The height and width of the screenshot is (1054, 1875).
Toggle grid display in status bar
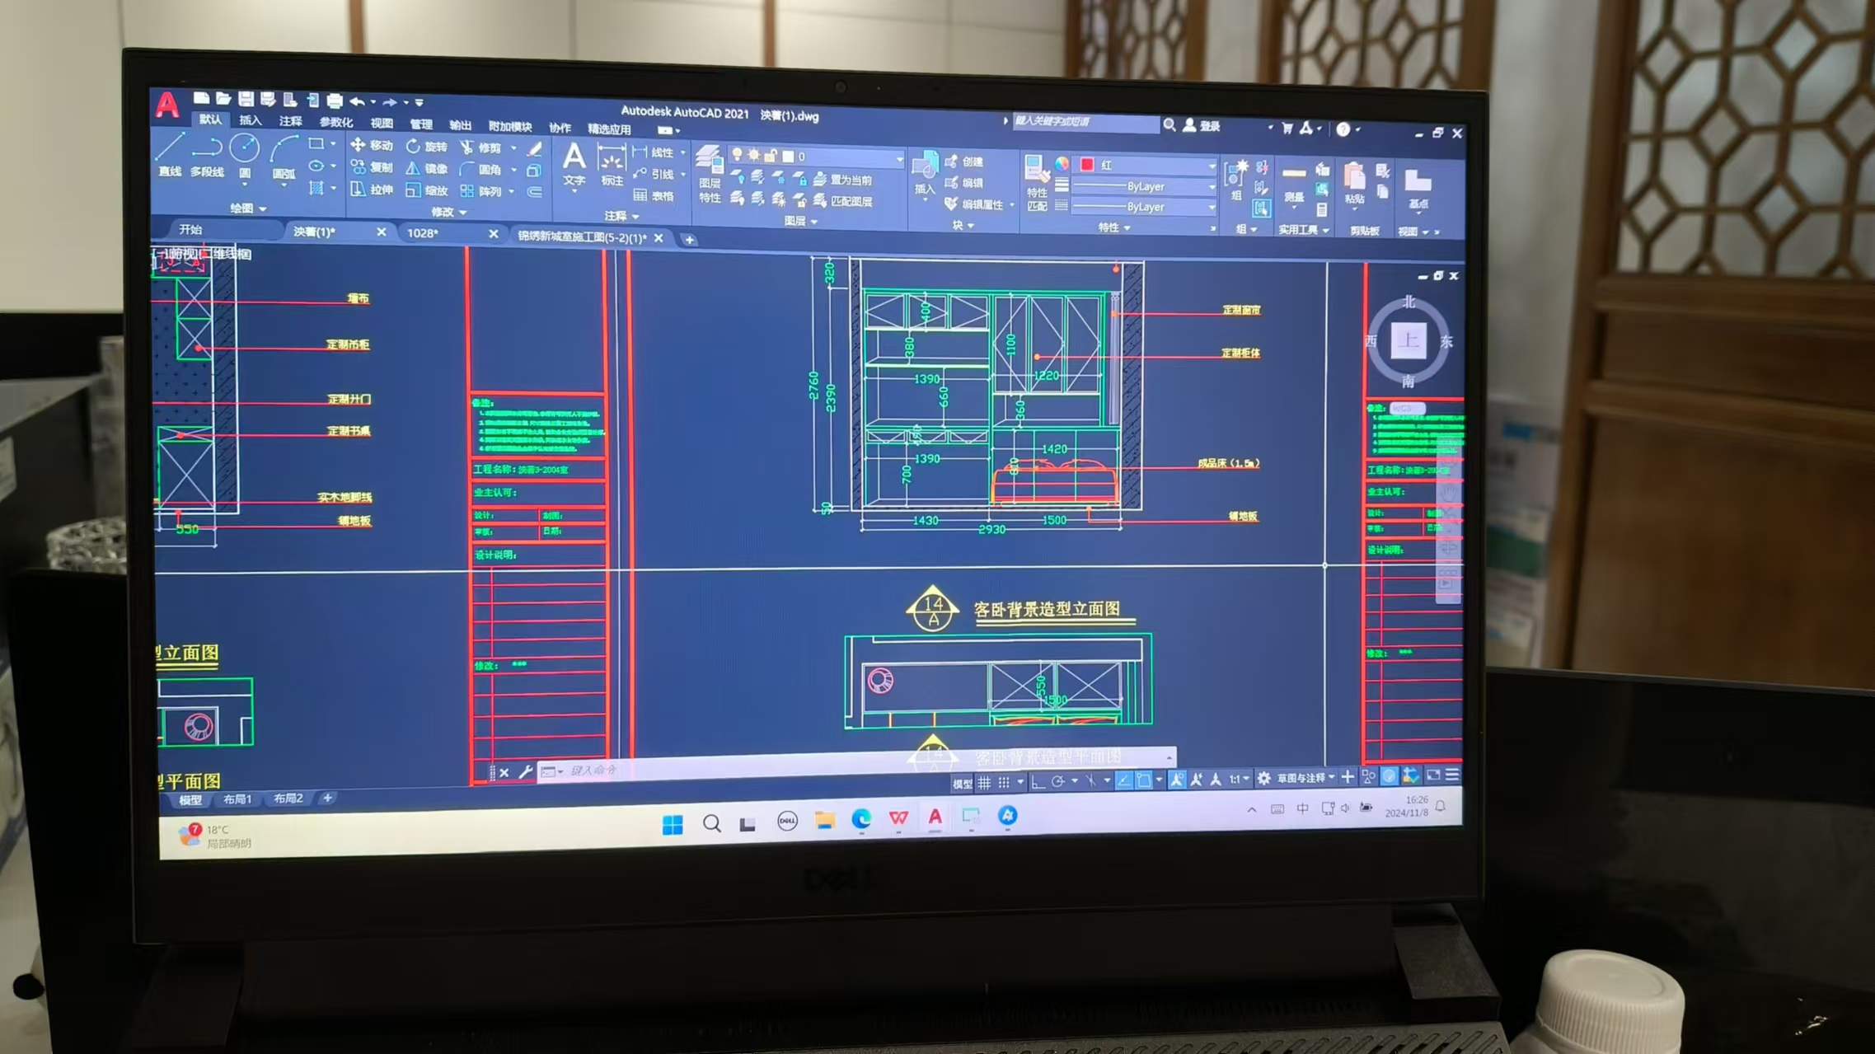pyautogui.click(x=984, y=782)
